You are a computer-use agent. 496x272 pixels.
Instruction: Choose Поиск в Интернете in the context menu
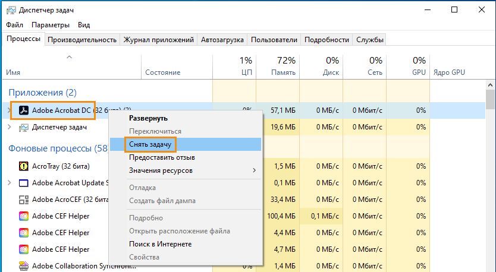point(186,244)
